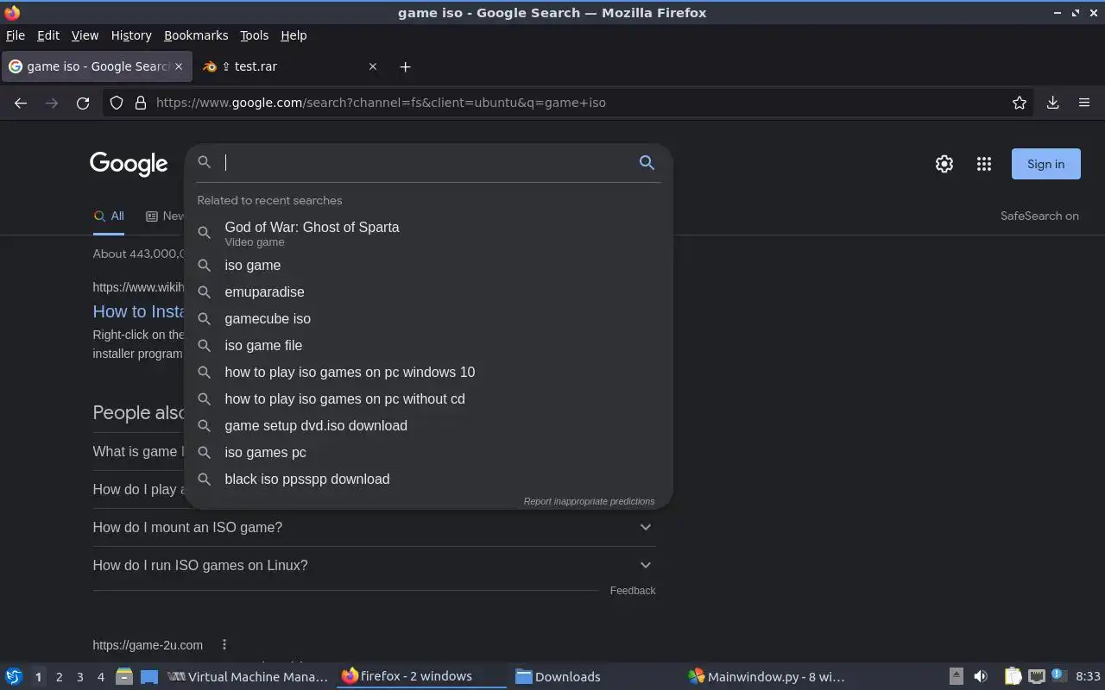
Task: Click the Sign in button
Action: pos(1045,164)
